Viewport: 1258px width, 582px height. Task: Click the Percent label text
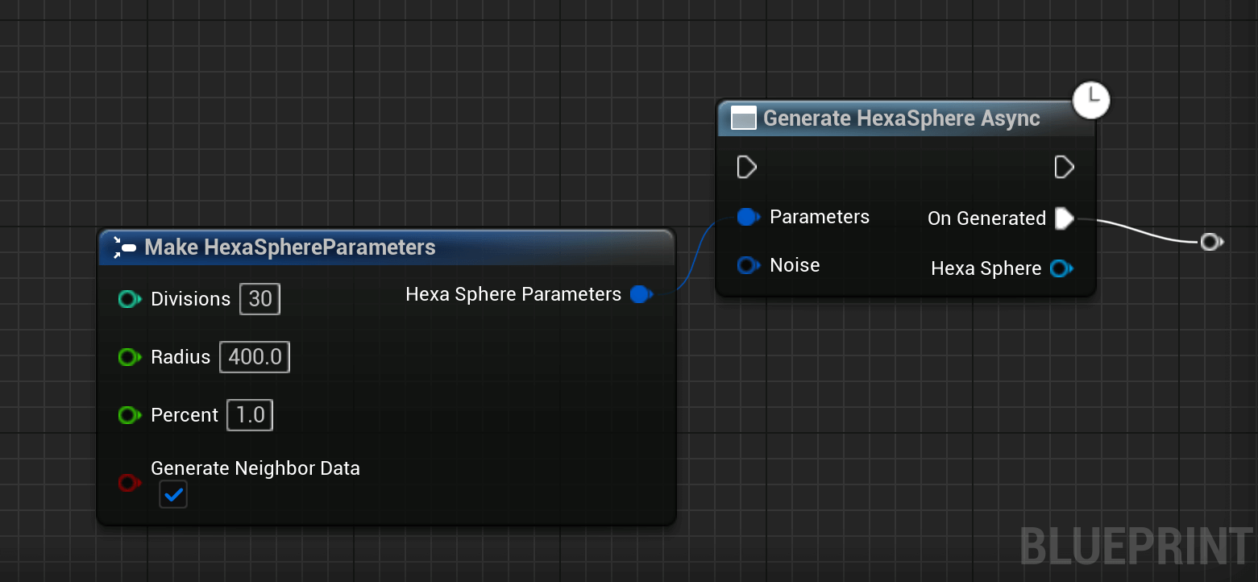185,415
